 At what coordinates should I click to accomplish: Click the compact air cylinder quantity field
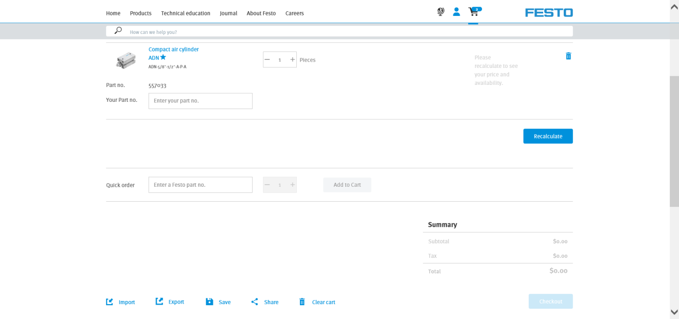click(x=280, y=60)
